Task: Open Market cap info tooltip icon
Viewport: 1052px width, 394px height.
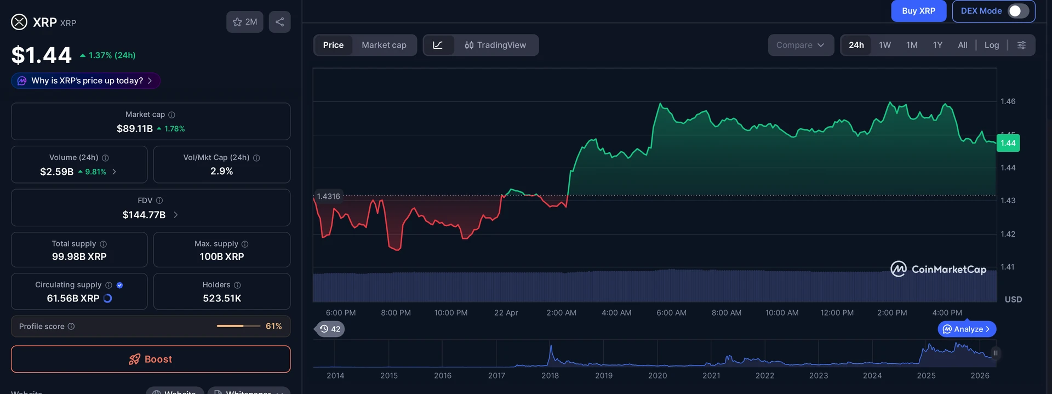Action: [x=171, y=115]
